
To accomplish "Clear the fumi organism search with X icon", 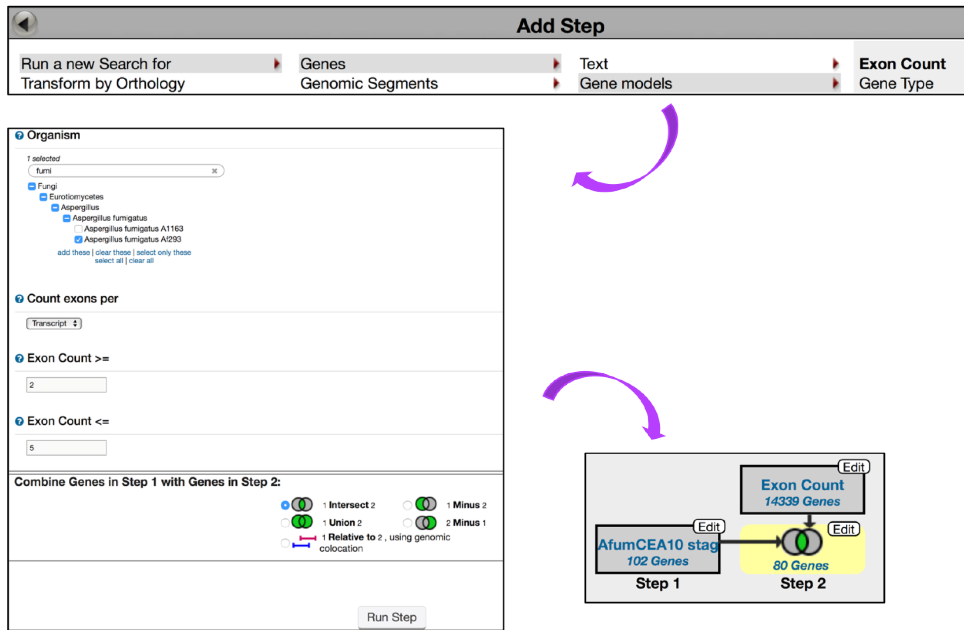I will [x=214, y=171].
